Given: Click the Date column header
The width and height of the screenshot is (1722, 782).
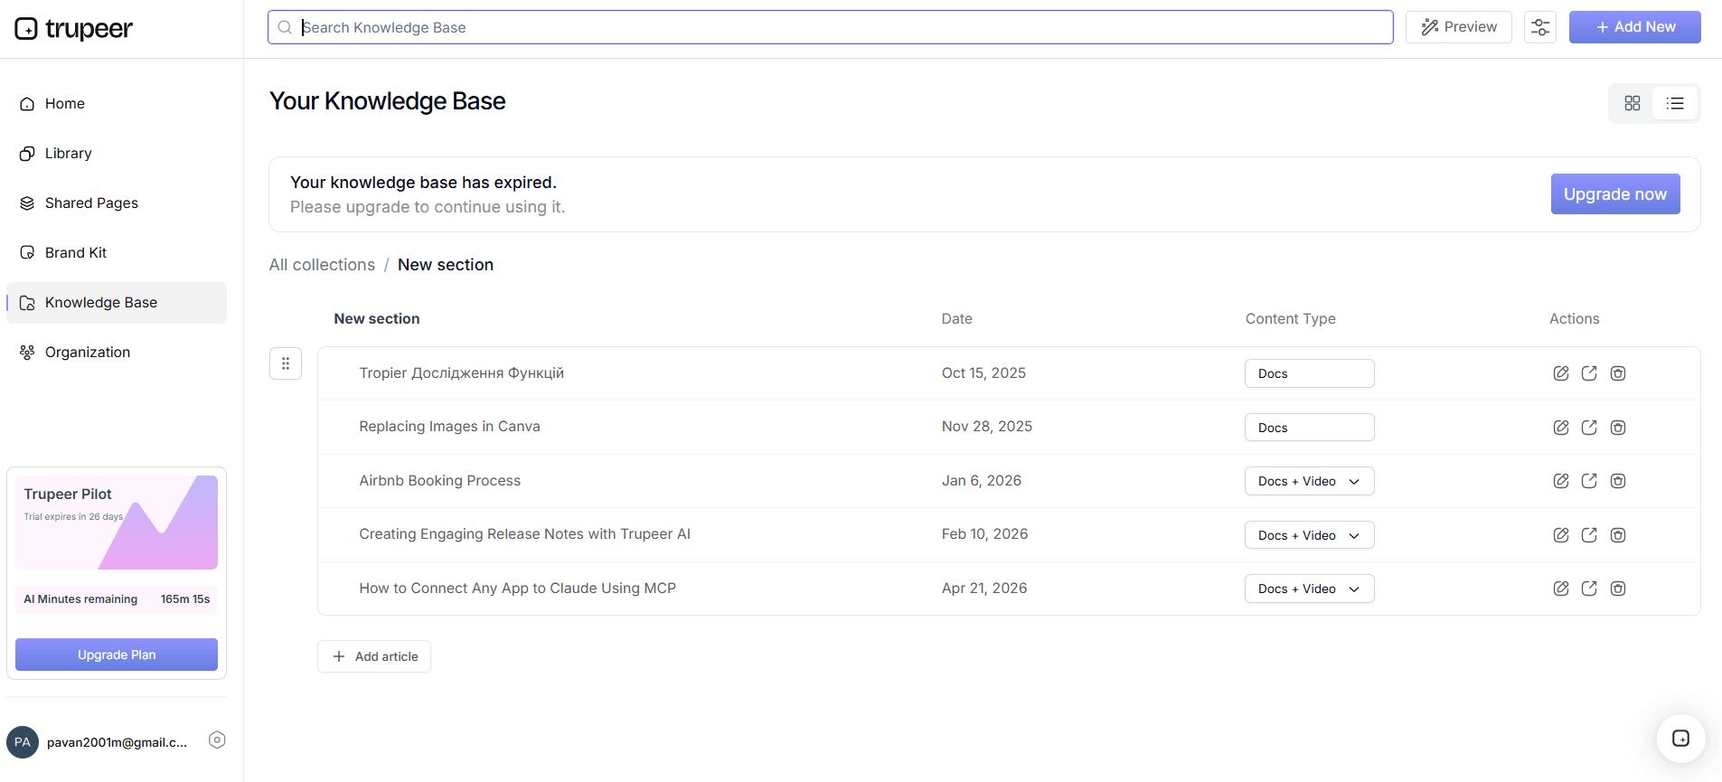Looking at the screenshot, I should coord(956,319).
